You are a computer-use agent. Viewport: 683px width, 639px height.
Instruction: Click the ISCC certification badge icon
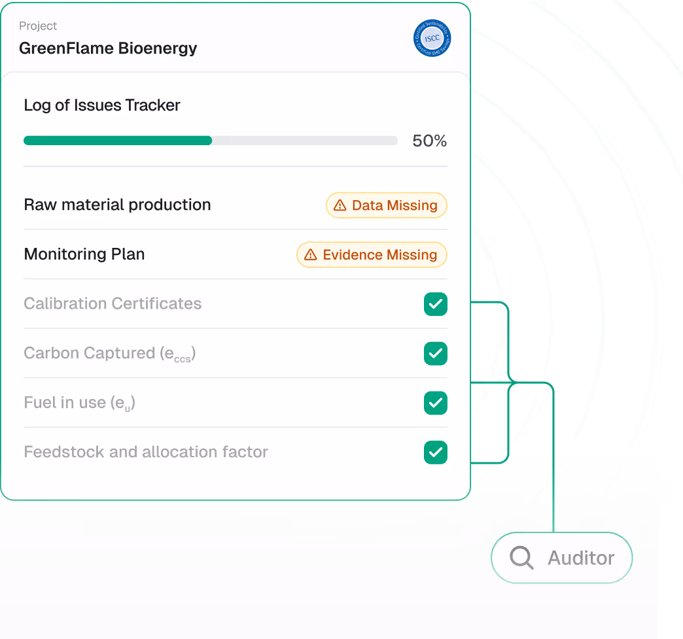pos(432,39)
